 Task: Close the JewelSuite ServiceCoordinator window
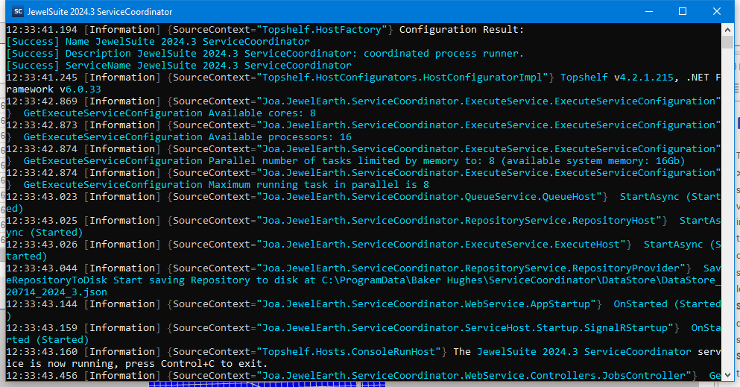[x=716, y=12]
